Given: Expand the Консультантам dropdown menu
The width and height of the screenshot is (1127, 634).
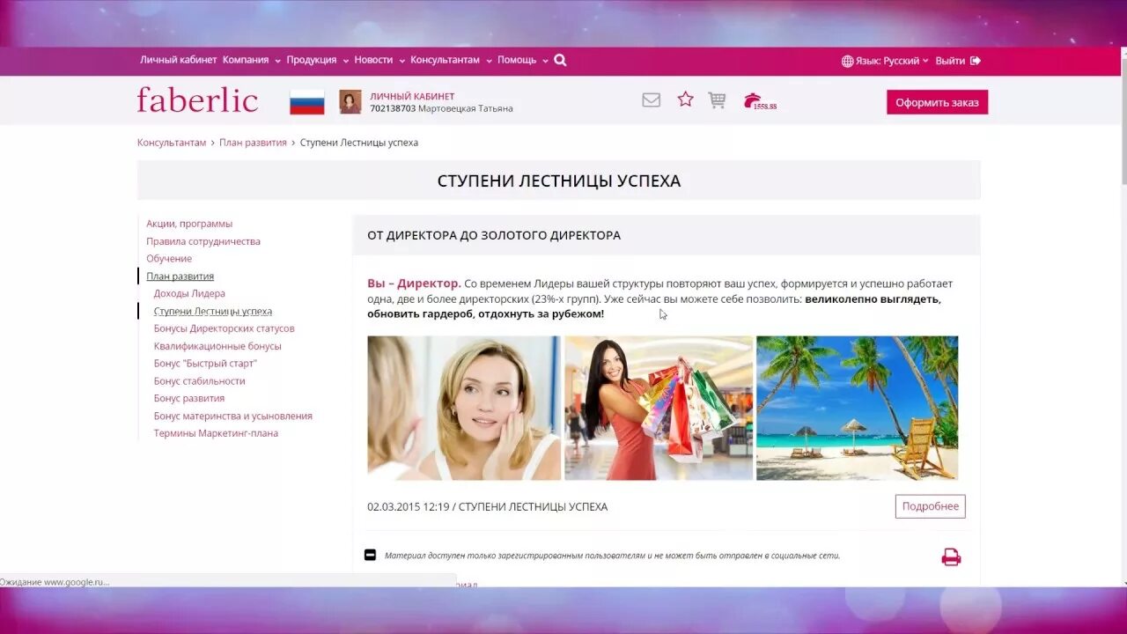Looking at the screenshot, I should (x=451, y=60).
